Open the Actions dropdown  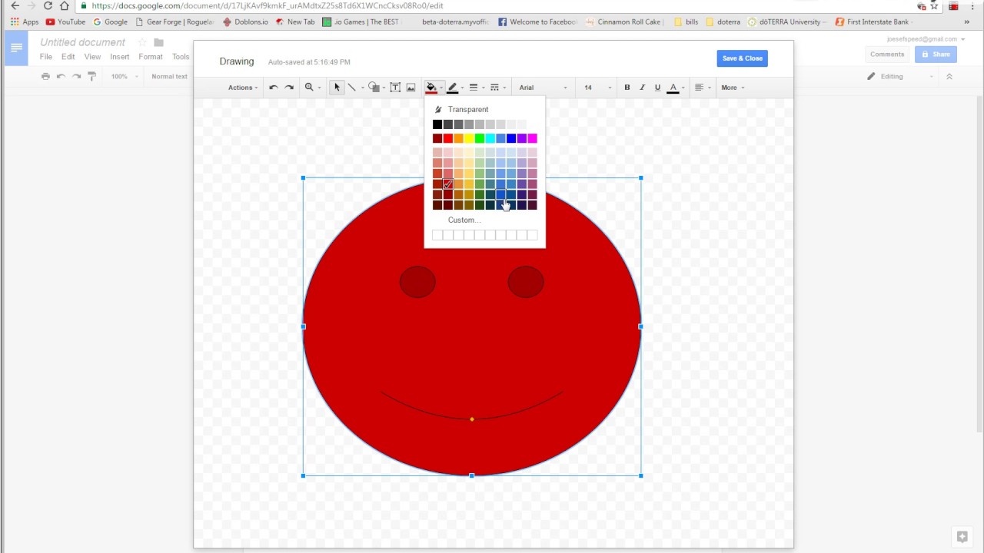[243, 88]
